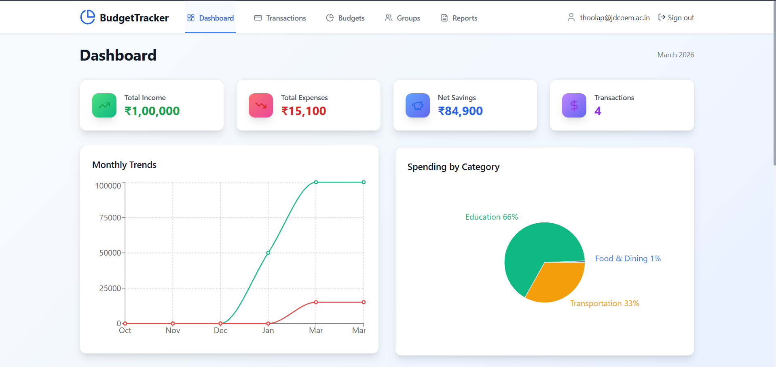The width and height of the screenshot is (776, 367).
Task: Navigate to the Groups page
Action: click(408, 18)
